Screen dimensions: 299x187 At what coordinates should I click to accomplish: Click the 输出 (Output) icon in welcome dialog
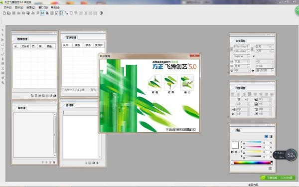[187, 83]
